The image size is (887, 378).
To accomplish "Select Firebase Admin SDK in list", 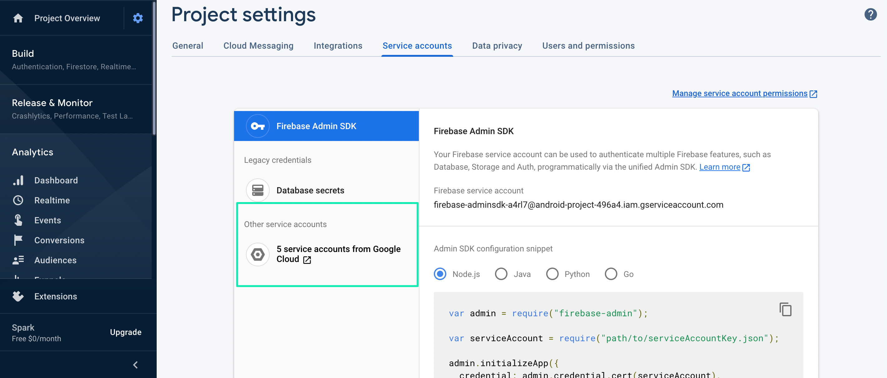I will click(326, 126).
